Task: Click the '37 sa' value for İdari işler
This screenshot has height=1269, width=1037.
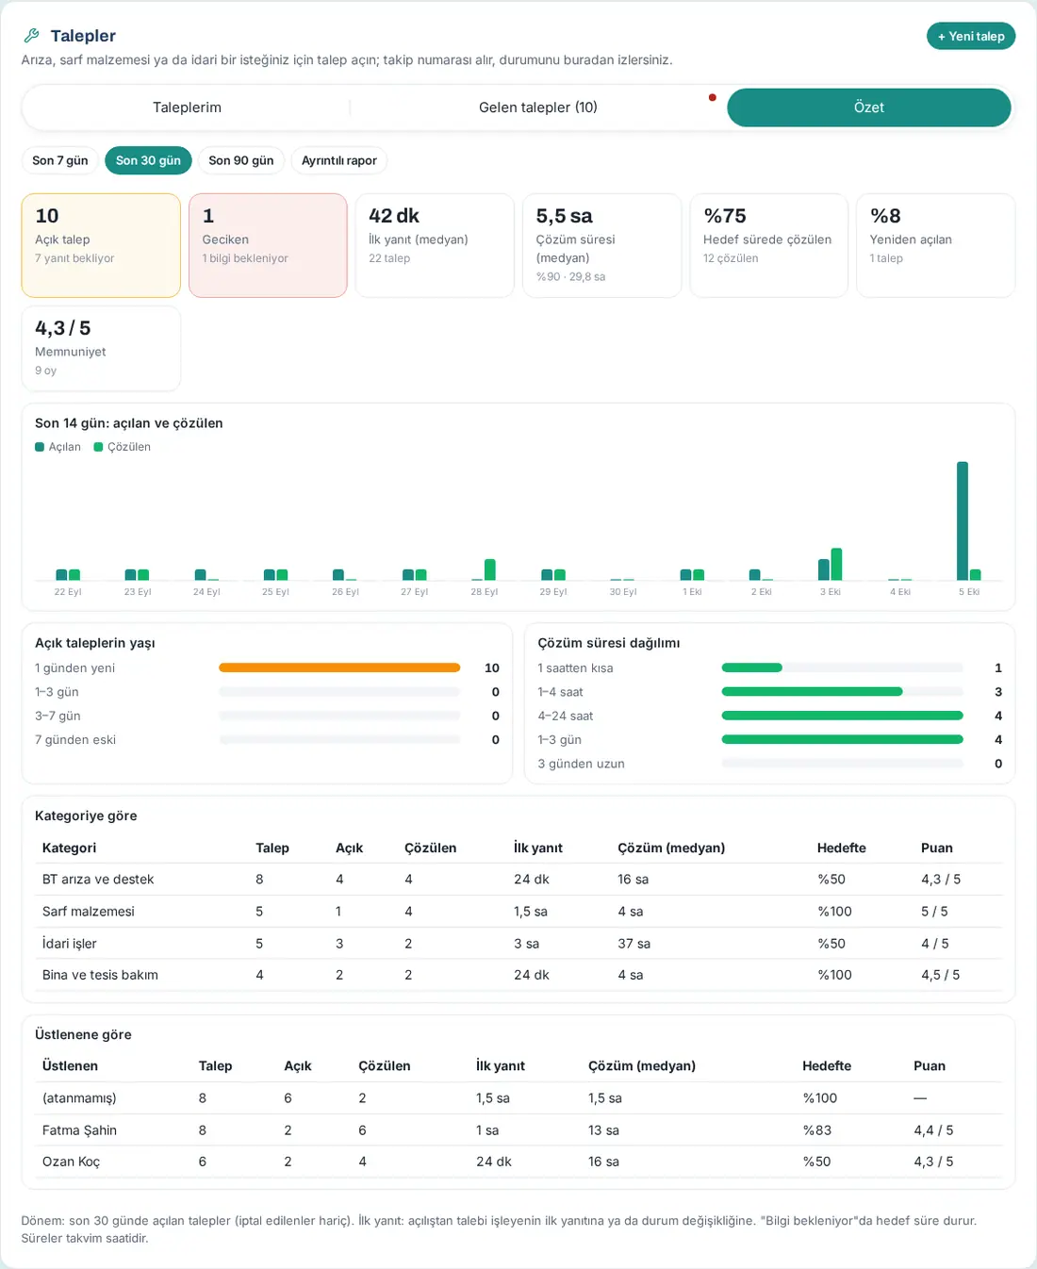Action: 634,944
